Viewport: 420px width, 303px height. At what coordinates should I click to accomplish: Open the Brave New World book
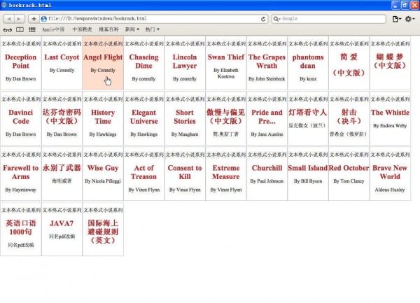[x=390, y=172]
